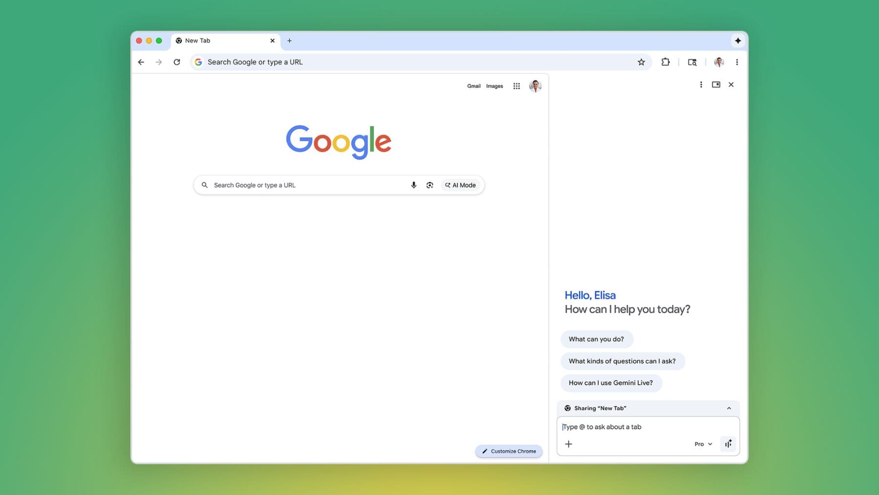The height and width of the screenshot is (495, 879).
Task: Click the Gemini prompt input field
Action: (648, 427)
